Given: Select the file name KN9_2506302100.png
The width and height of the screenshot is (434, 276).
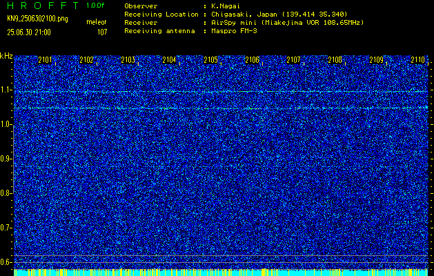Looking at the screenshot, I should coord(37,19).
